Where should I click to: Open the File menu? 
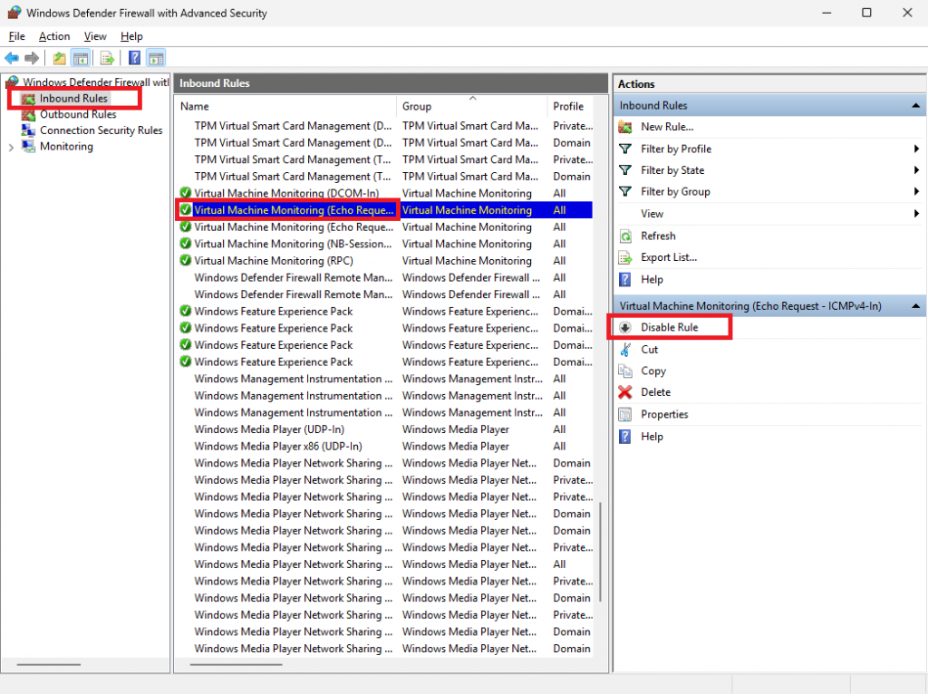click(16, 36)
